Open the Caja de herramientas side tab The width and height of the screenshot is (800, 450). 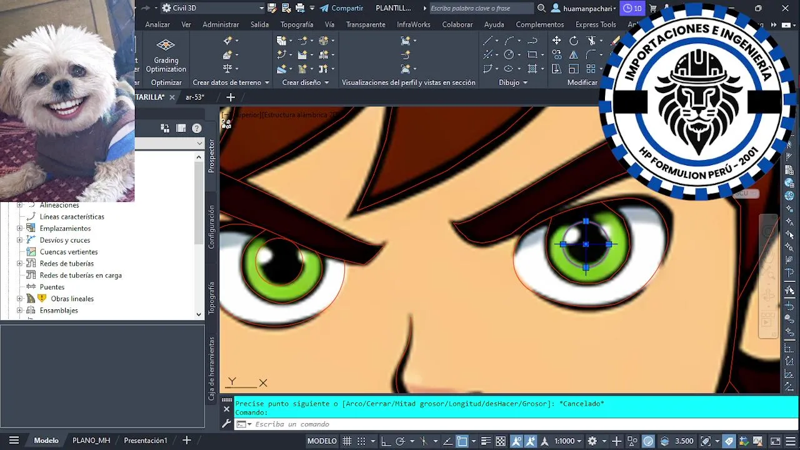pos(211,369)
